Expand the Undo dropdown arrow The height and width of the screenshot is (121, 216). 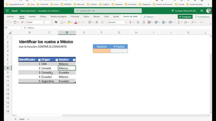(10, 23)
